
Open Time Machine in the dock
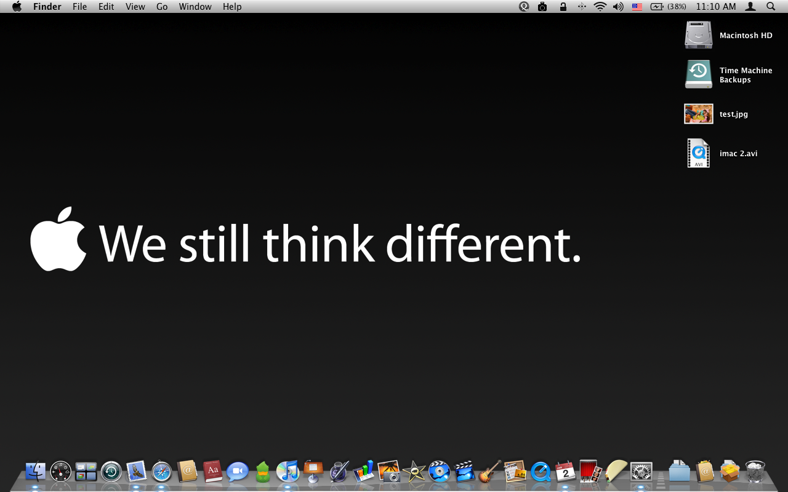111,472
